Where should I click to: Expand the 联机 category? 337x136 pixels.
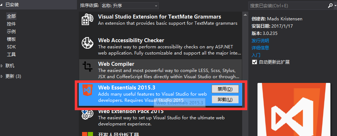pos(2,66)
